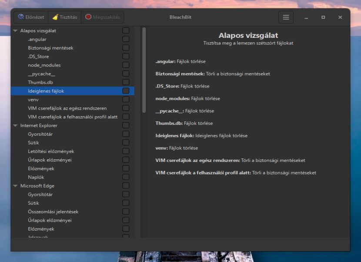Select the __pycache__ tree row
The height and width of the screenshot is (262, 361).
click(73, 74)
